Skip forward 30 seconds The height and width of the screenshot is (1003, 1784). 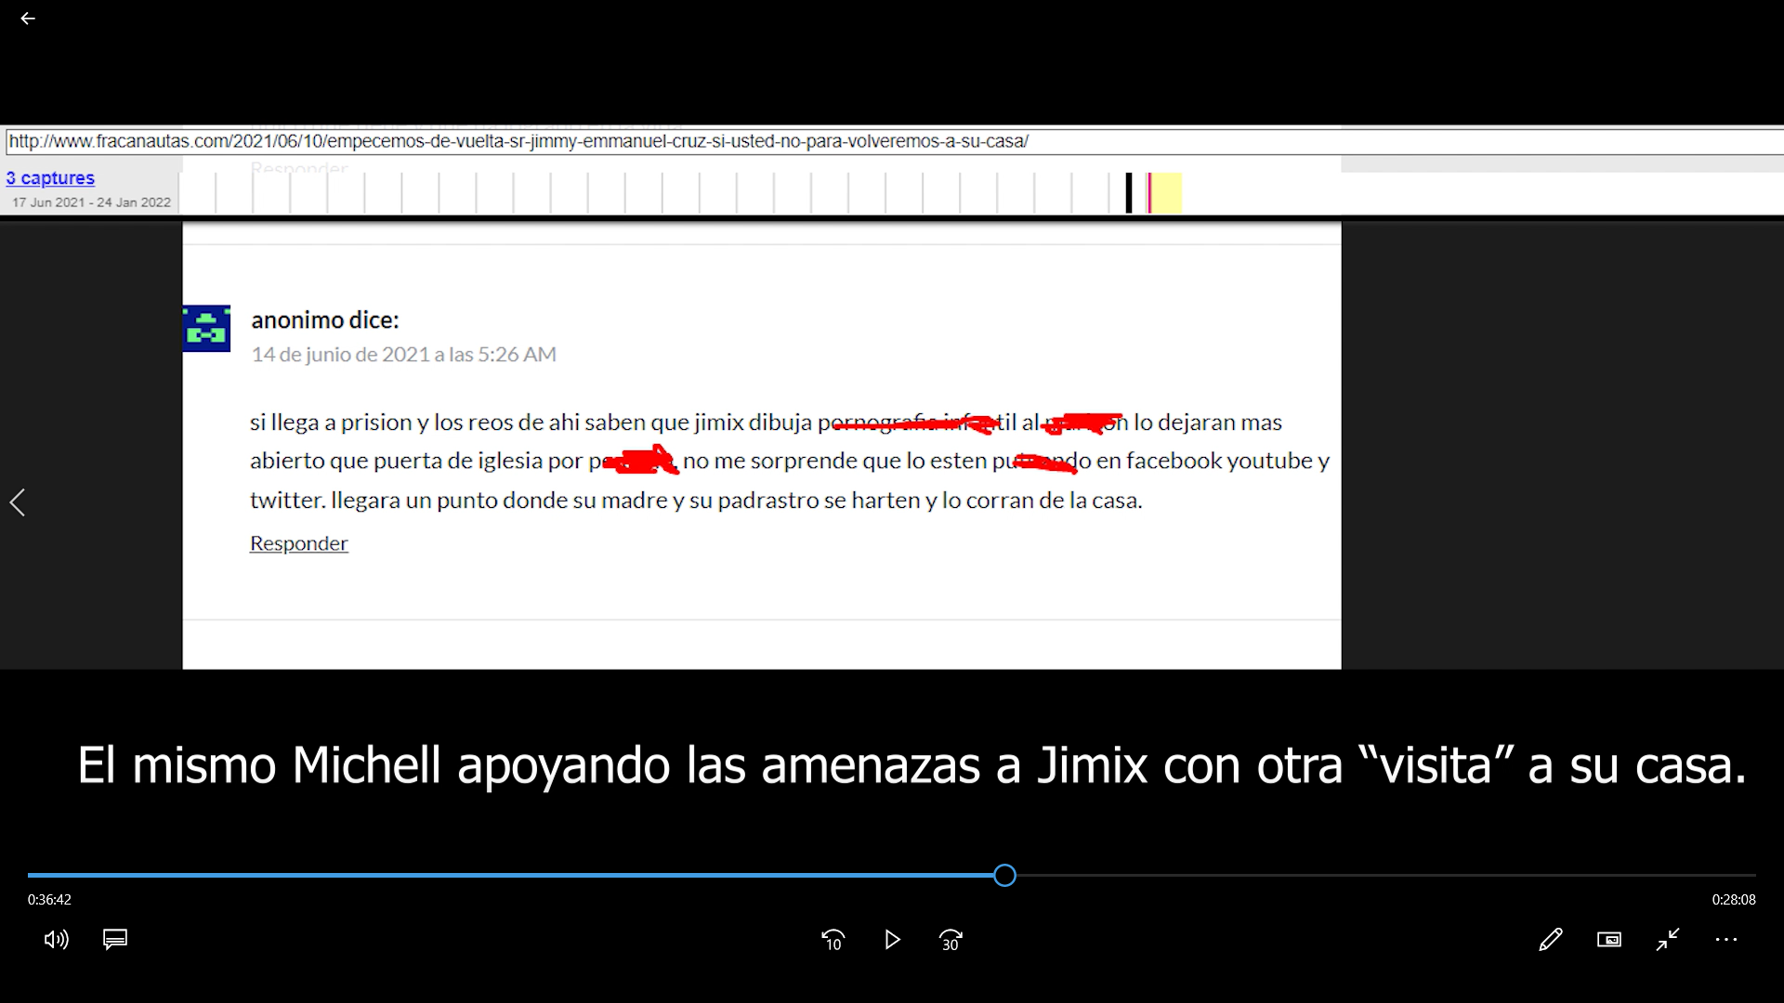tap(951, 940)
